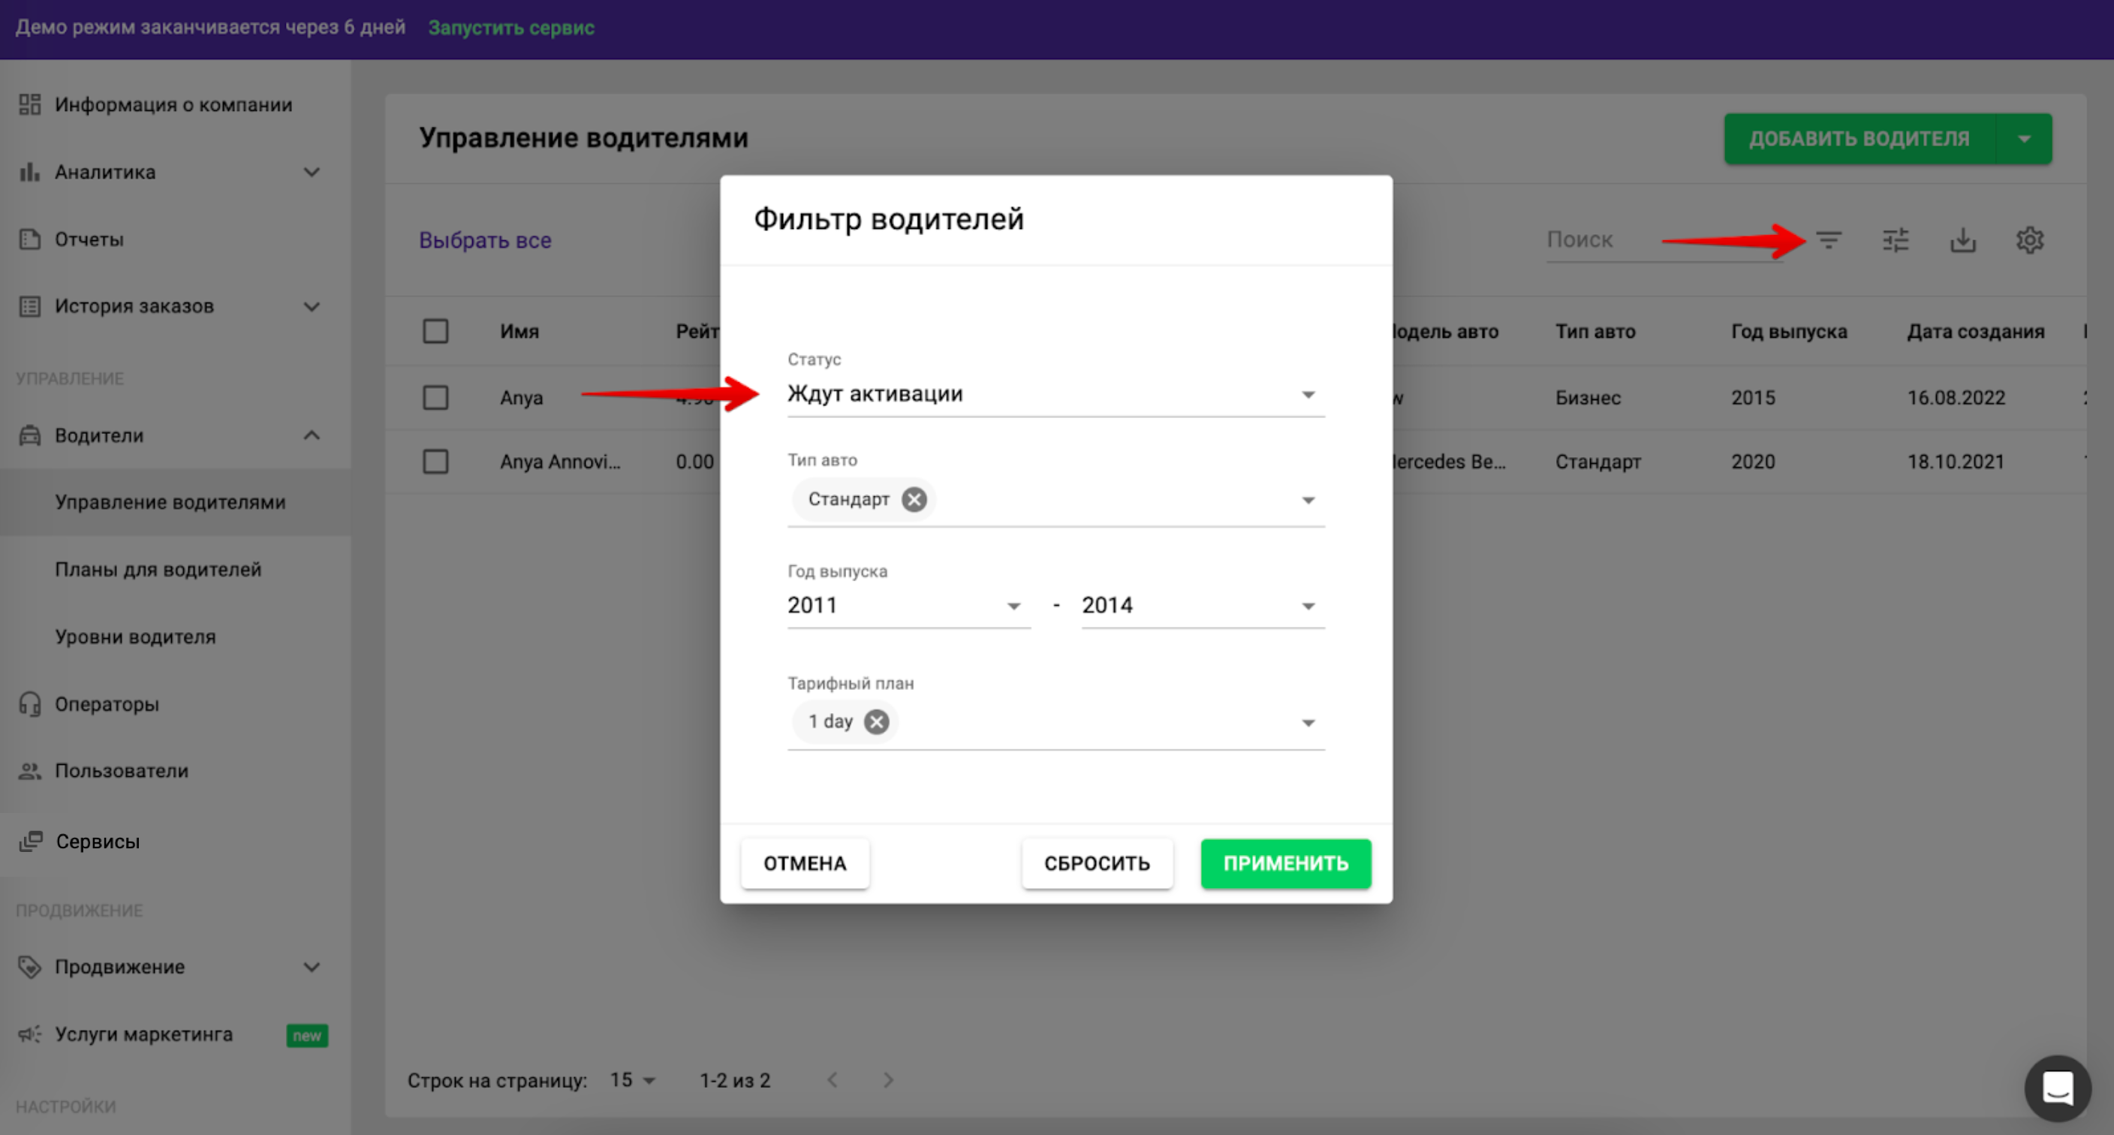2114x1135 pixels.
Task: Go to next page arrow
Action: [x=888, y=1080]
